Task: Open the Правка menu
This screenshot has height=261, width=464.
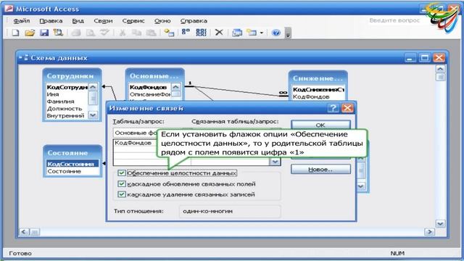Action: click(51, 21)
